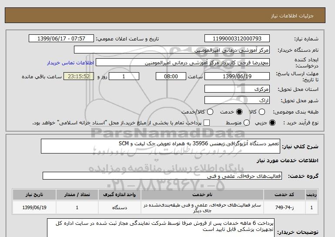
Task: Click the remaining days field showing 1
Action: pos(124,76)
